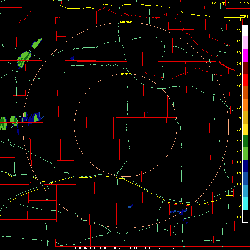
Task: Click the legend value '54'
Action: [x=239, y=63]
